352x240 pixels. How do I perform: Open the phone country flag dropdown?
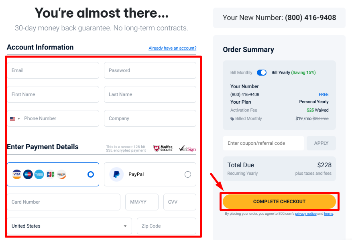tap(15, 119)
